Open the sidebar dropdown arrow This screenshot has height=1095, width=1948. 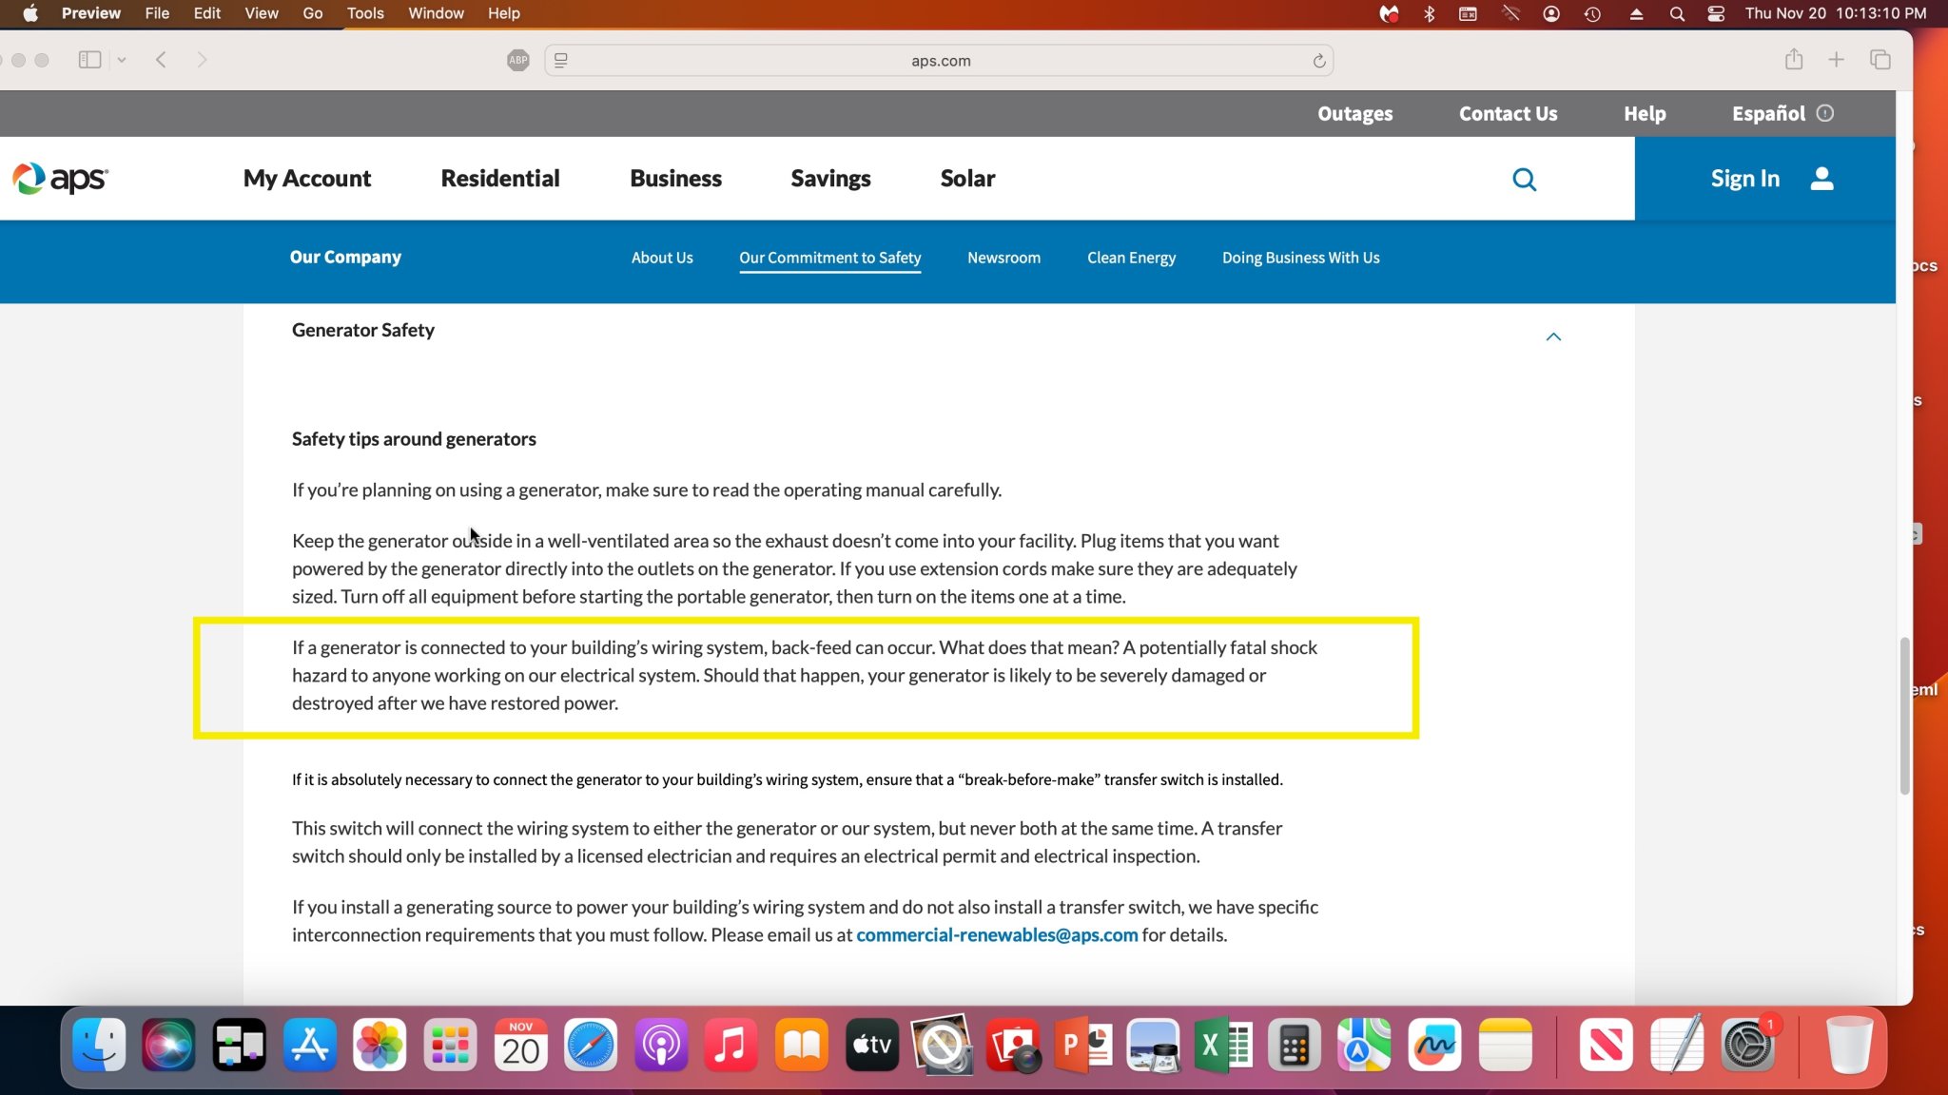click(x=122, y=60)
